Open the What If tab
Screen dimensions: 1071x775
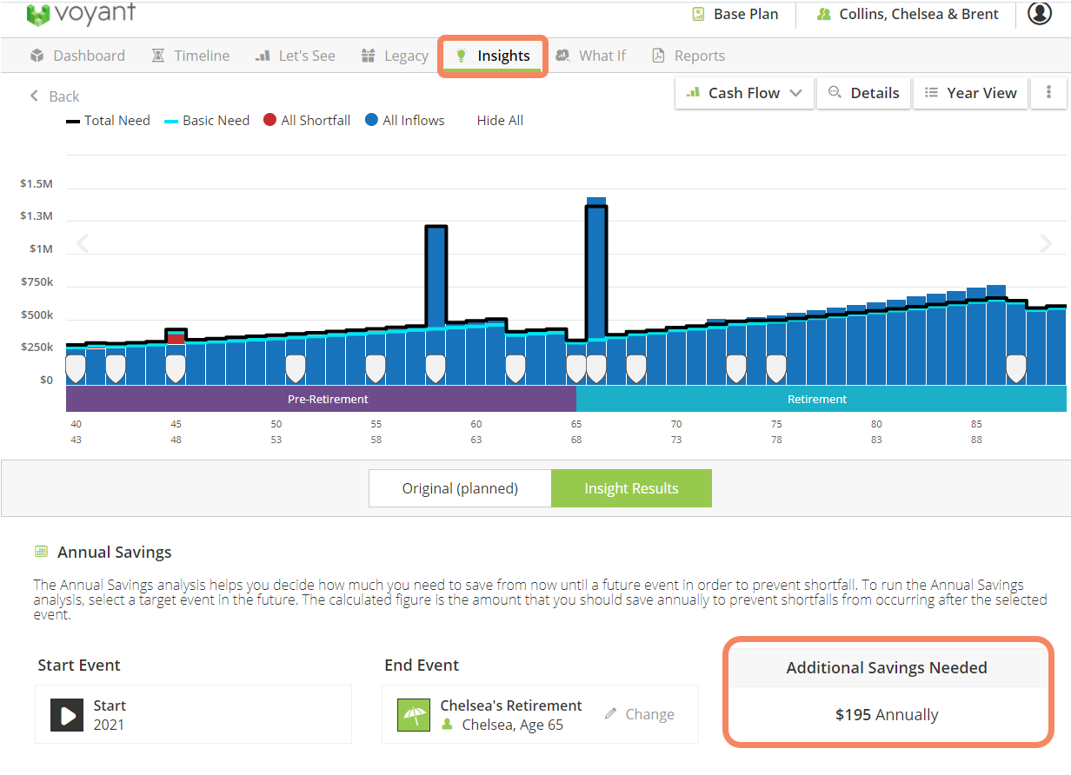(591, 56)
